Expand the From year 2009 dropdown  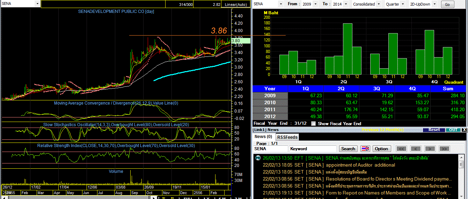point(315,4)
